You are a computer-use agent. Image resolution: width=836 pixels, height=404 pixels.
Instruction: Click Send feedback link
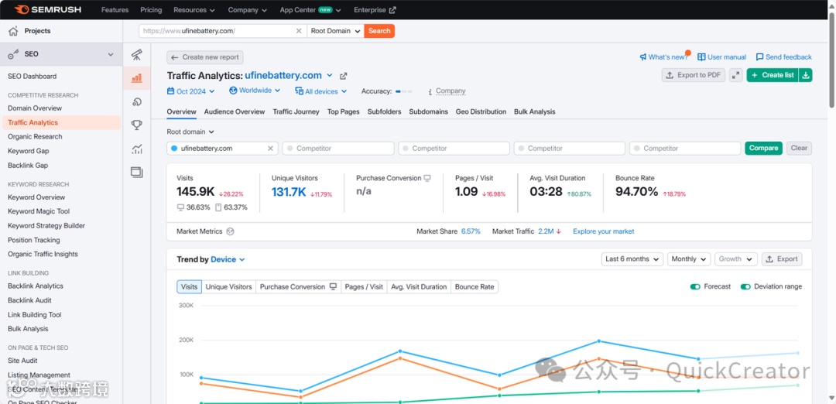(783, 57)
